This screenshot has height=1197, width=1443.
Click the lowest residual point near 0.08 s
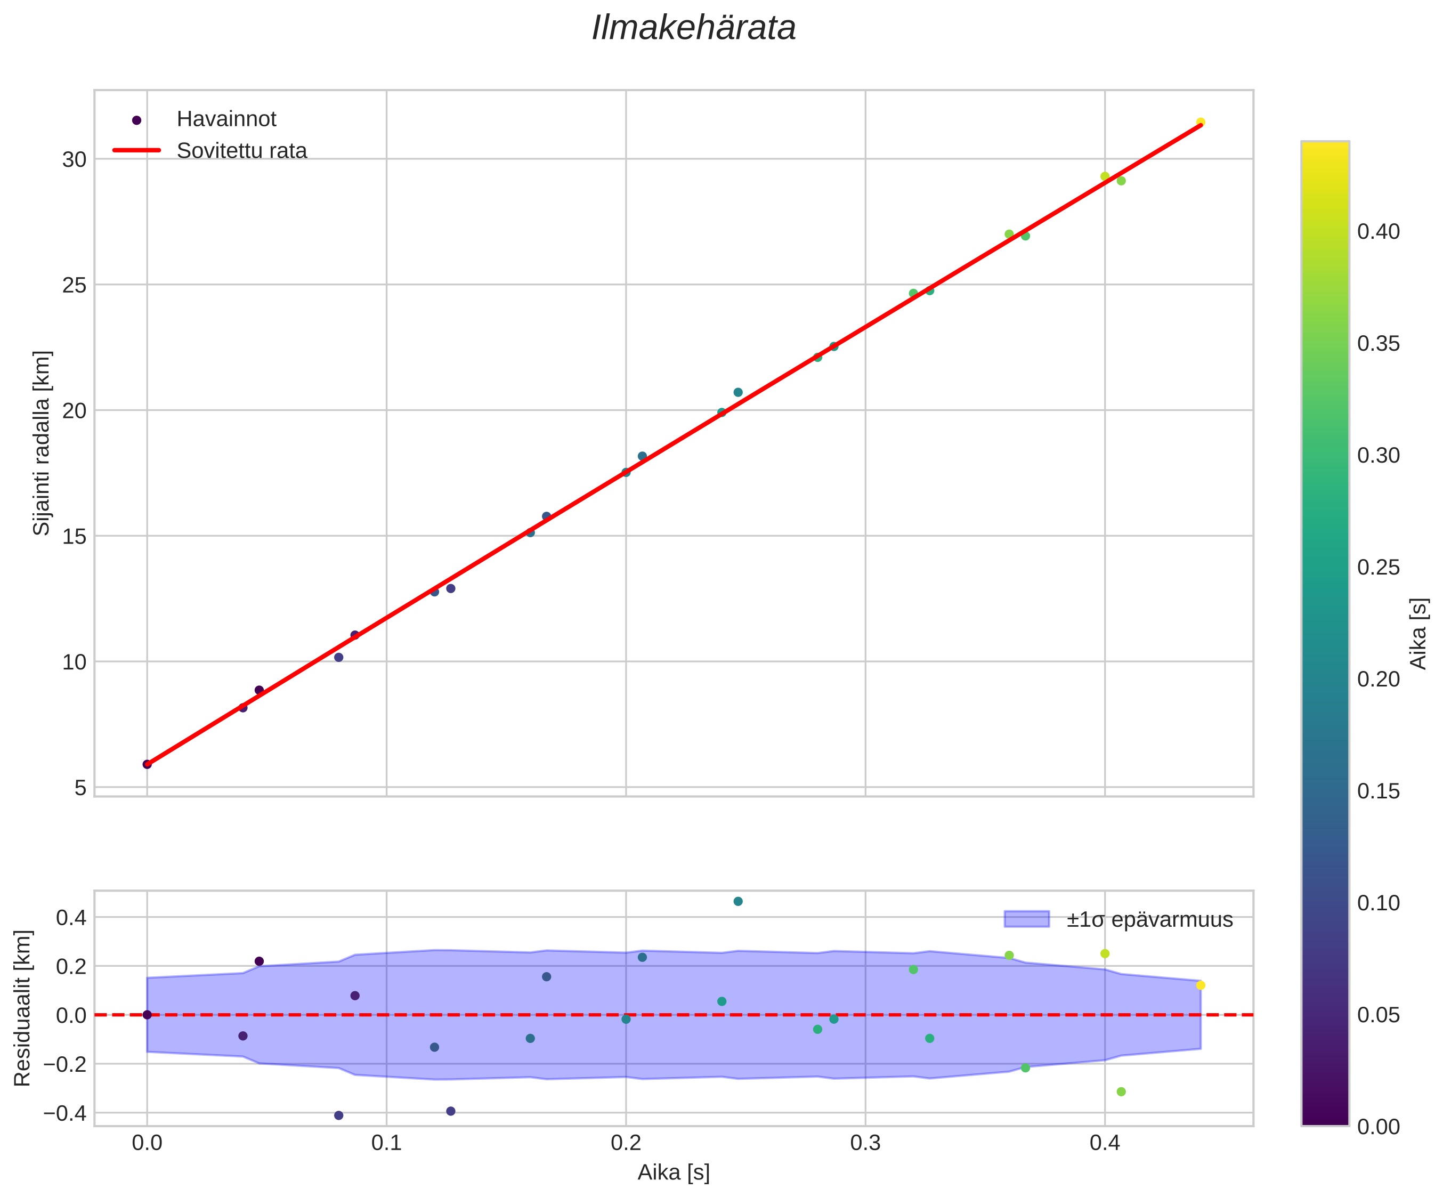tap(338, 1115)
